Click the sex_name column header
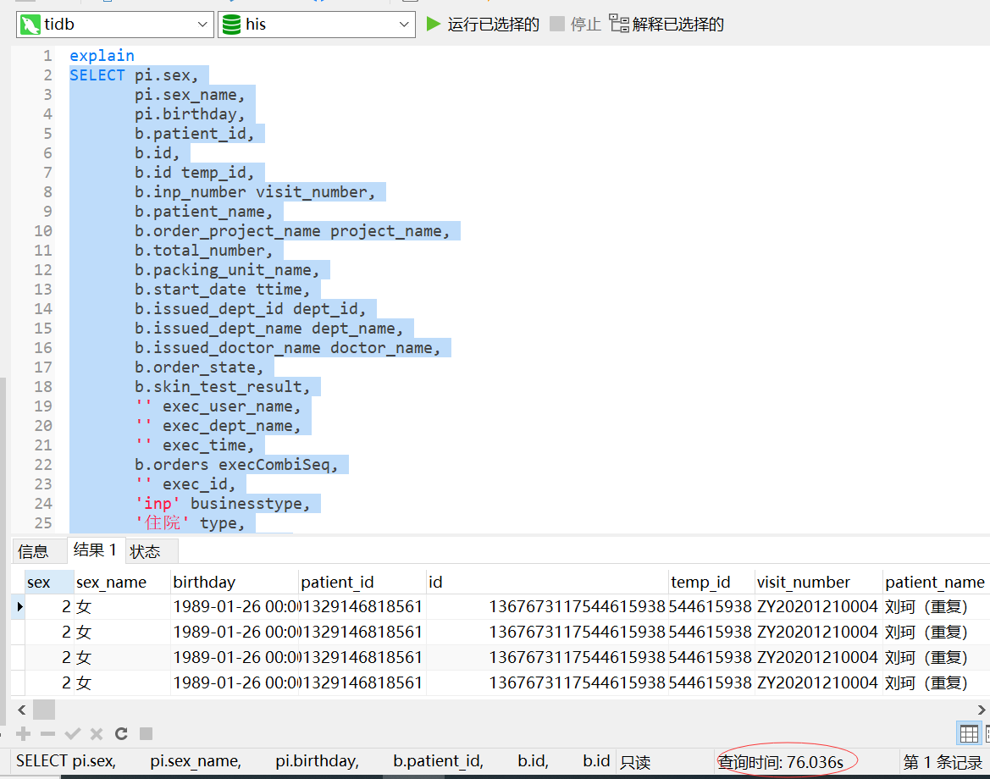 (x=111, y=582)
